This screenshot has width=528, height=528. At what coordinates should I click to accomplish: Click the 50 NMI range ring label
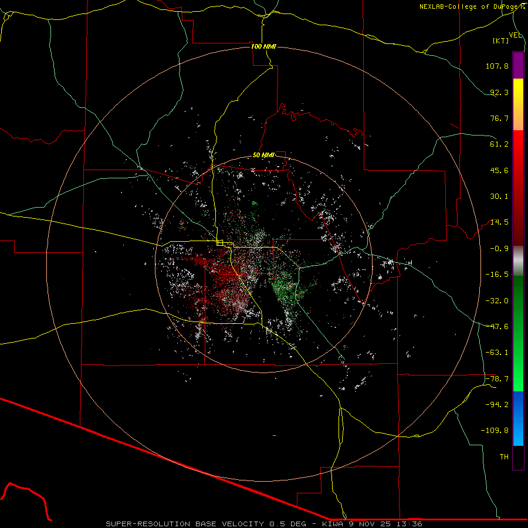coord(263,155)
